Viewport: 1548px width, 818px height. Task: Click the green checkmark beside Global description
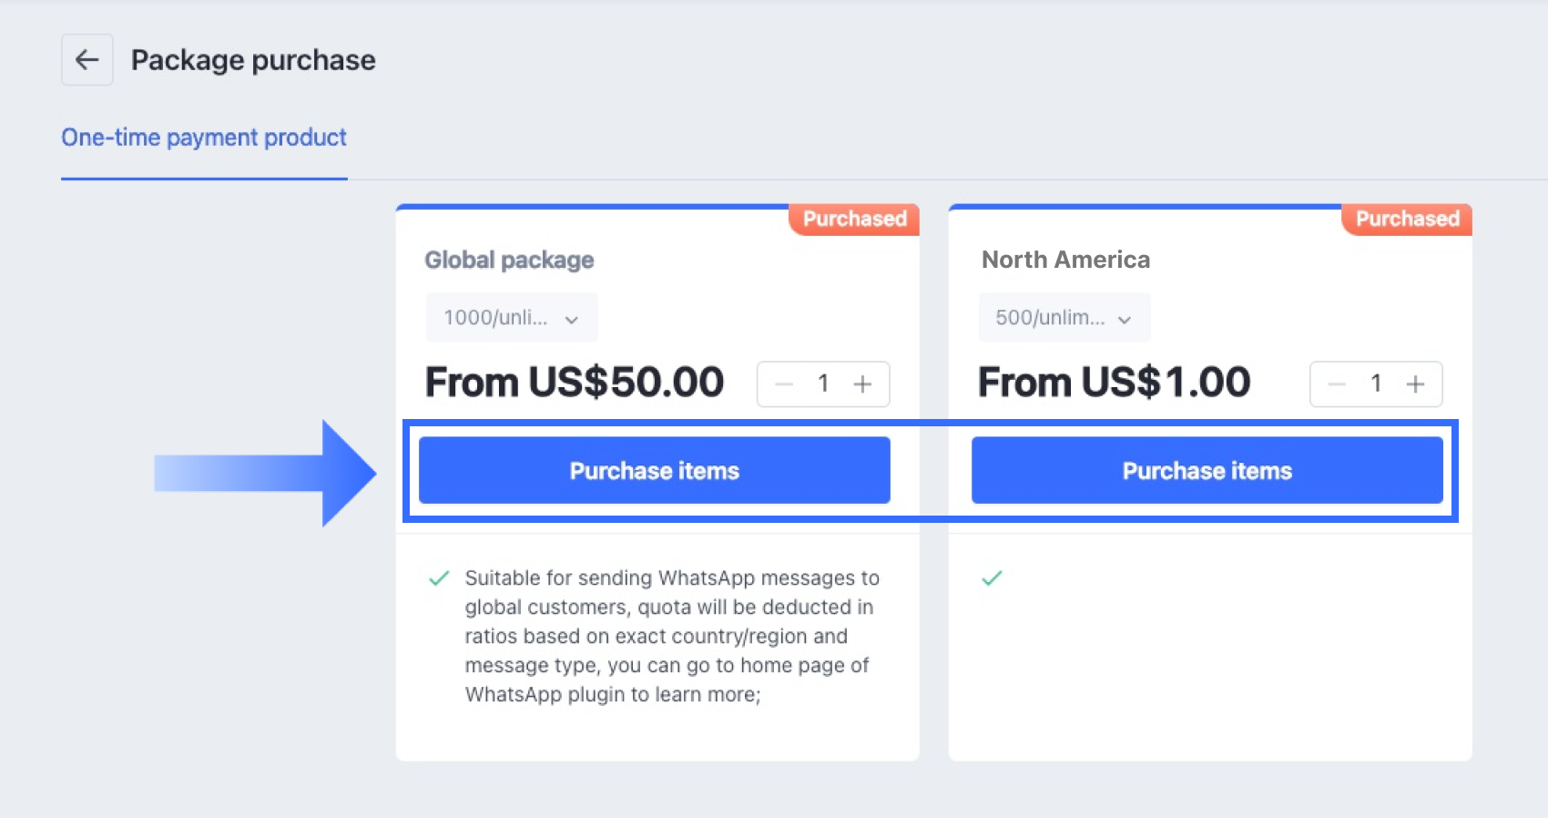click(x=439, y=578)
